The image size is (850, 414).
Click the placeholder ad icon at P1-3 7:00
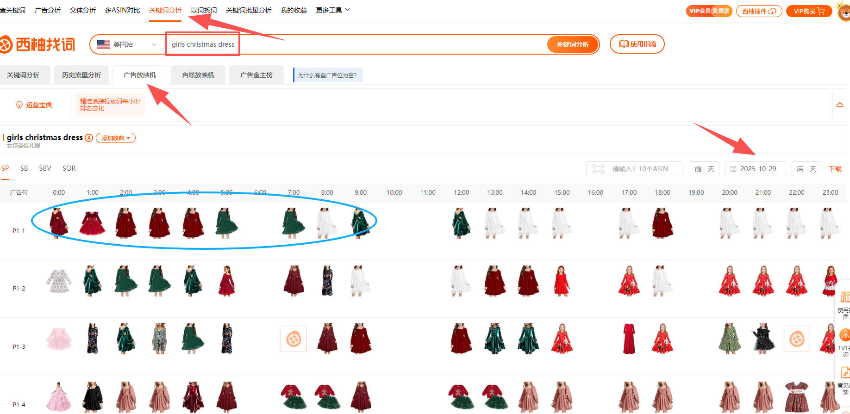tap(294, 339)
